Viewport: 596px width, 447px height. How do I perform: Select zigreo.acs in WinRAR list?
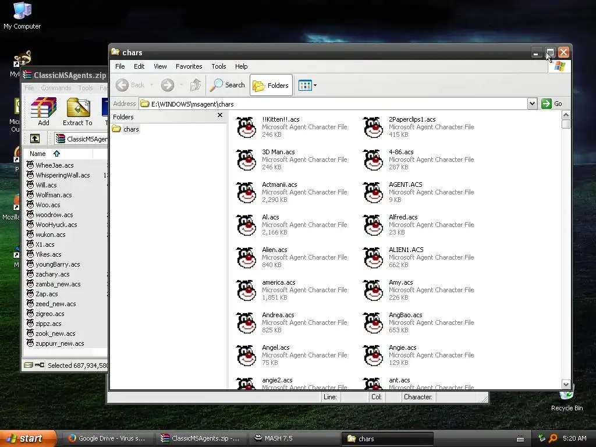point(50,314)
